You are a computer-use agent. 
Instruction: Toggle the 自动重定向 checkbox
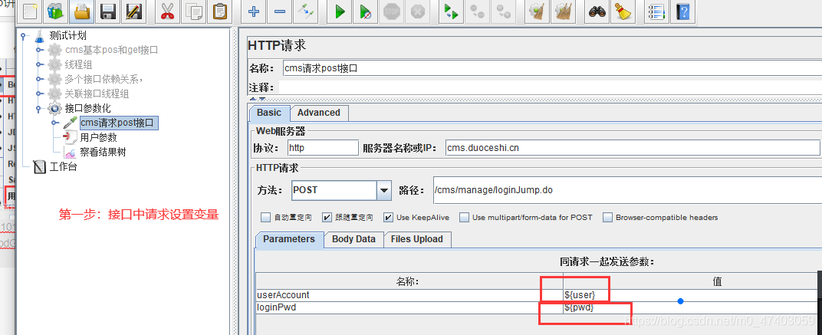coord(266,217)
